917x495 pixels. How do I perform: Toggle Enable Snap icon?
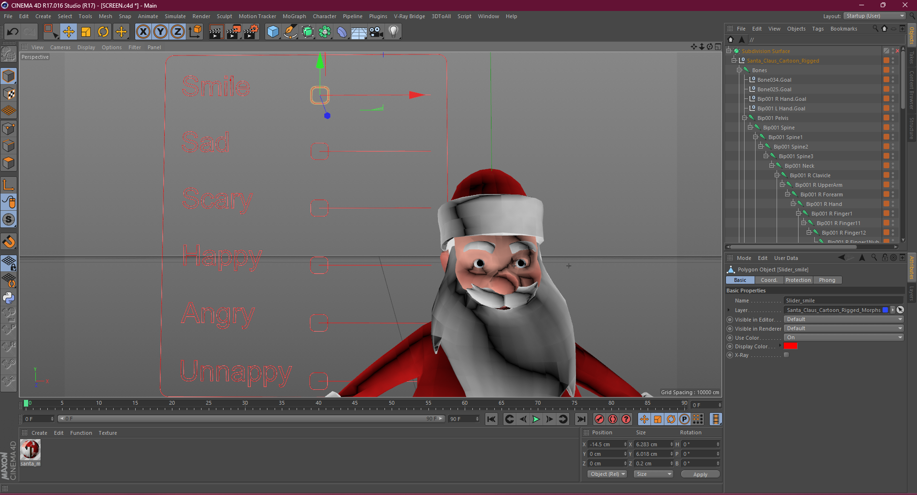[x=9, y=220]
